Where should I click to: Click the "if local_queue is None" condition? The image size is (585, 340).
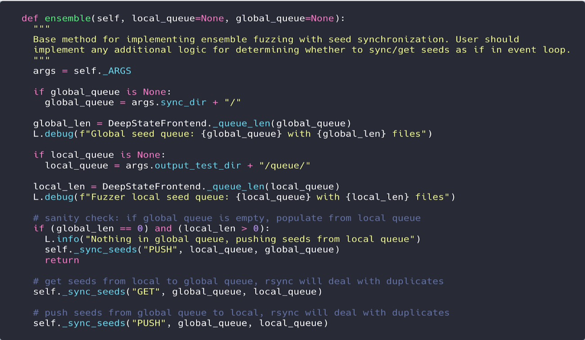click(x=96, y=155)
